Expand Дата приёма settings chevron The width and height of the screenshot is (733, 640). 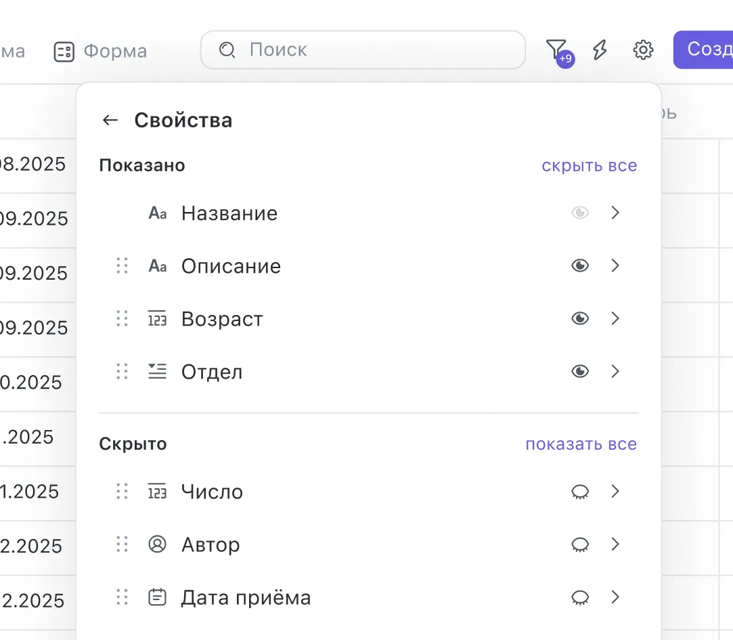click(615, 597)
